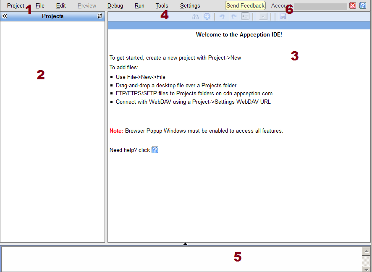
Task: Click the Undo toolbar icon
Action: click(x=222, y=16)
